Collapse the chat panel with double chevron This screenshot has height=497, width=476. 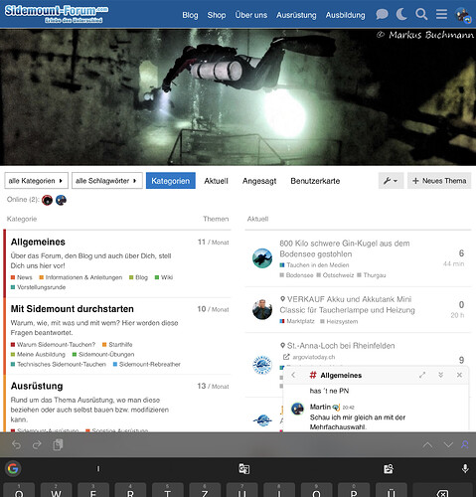pyautogui.click(x=440, y=375)
